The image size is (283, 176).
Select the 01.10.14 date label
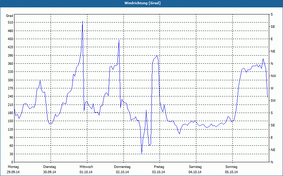pyautogui.click(x=86, y=172)
